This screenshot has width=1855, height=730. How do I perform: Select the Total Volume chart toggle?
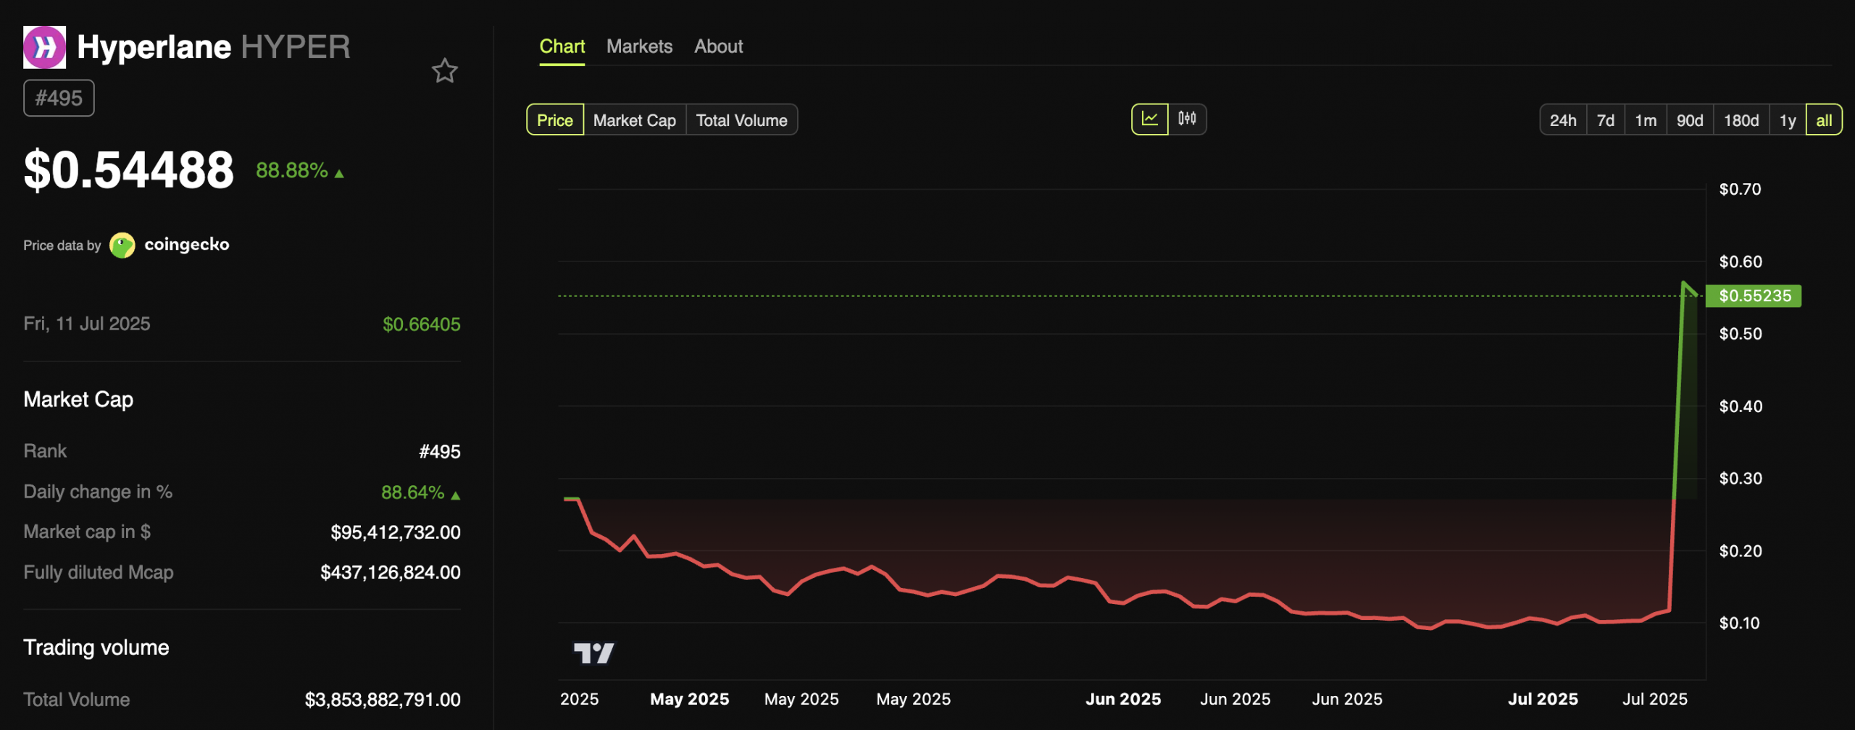[x=741, y=120]
